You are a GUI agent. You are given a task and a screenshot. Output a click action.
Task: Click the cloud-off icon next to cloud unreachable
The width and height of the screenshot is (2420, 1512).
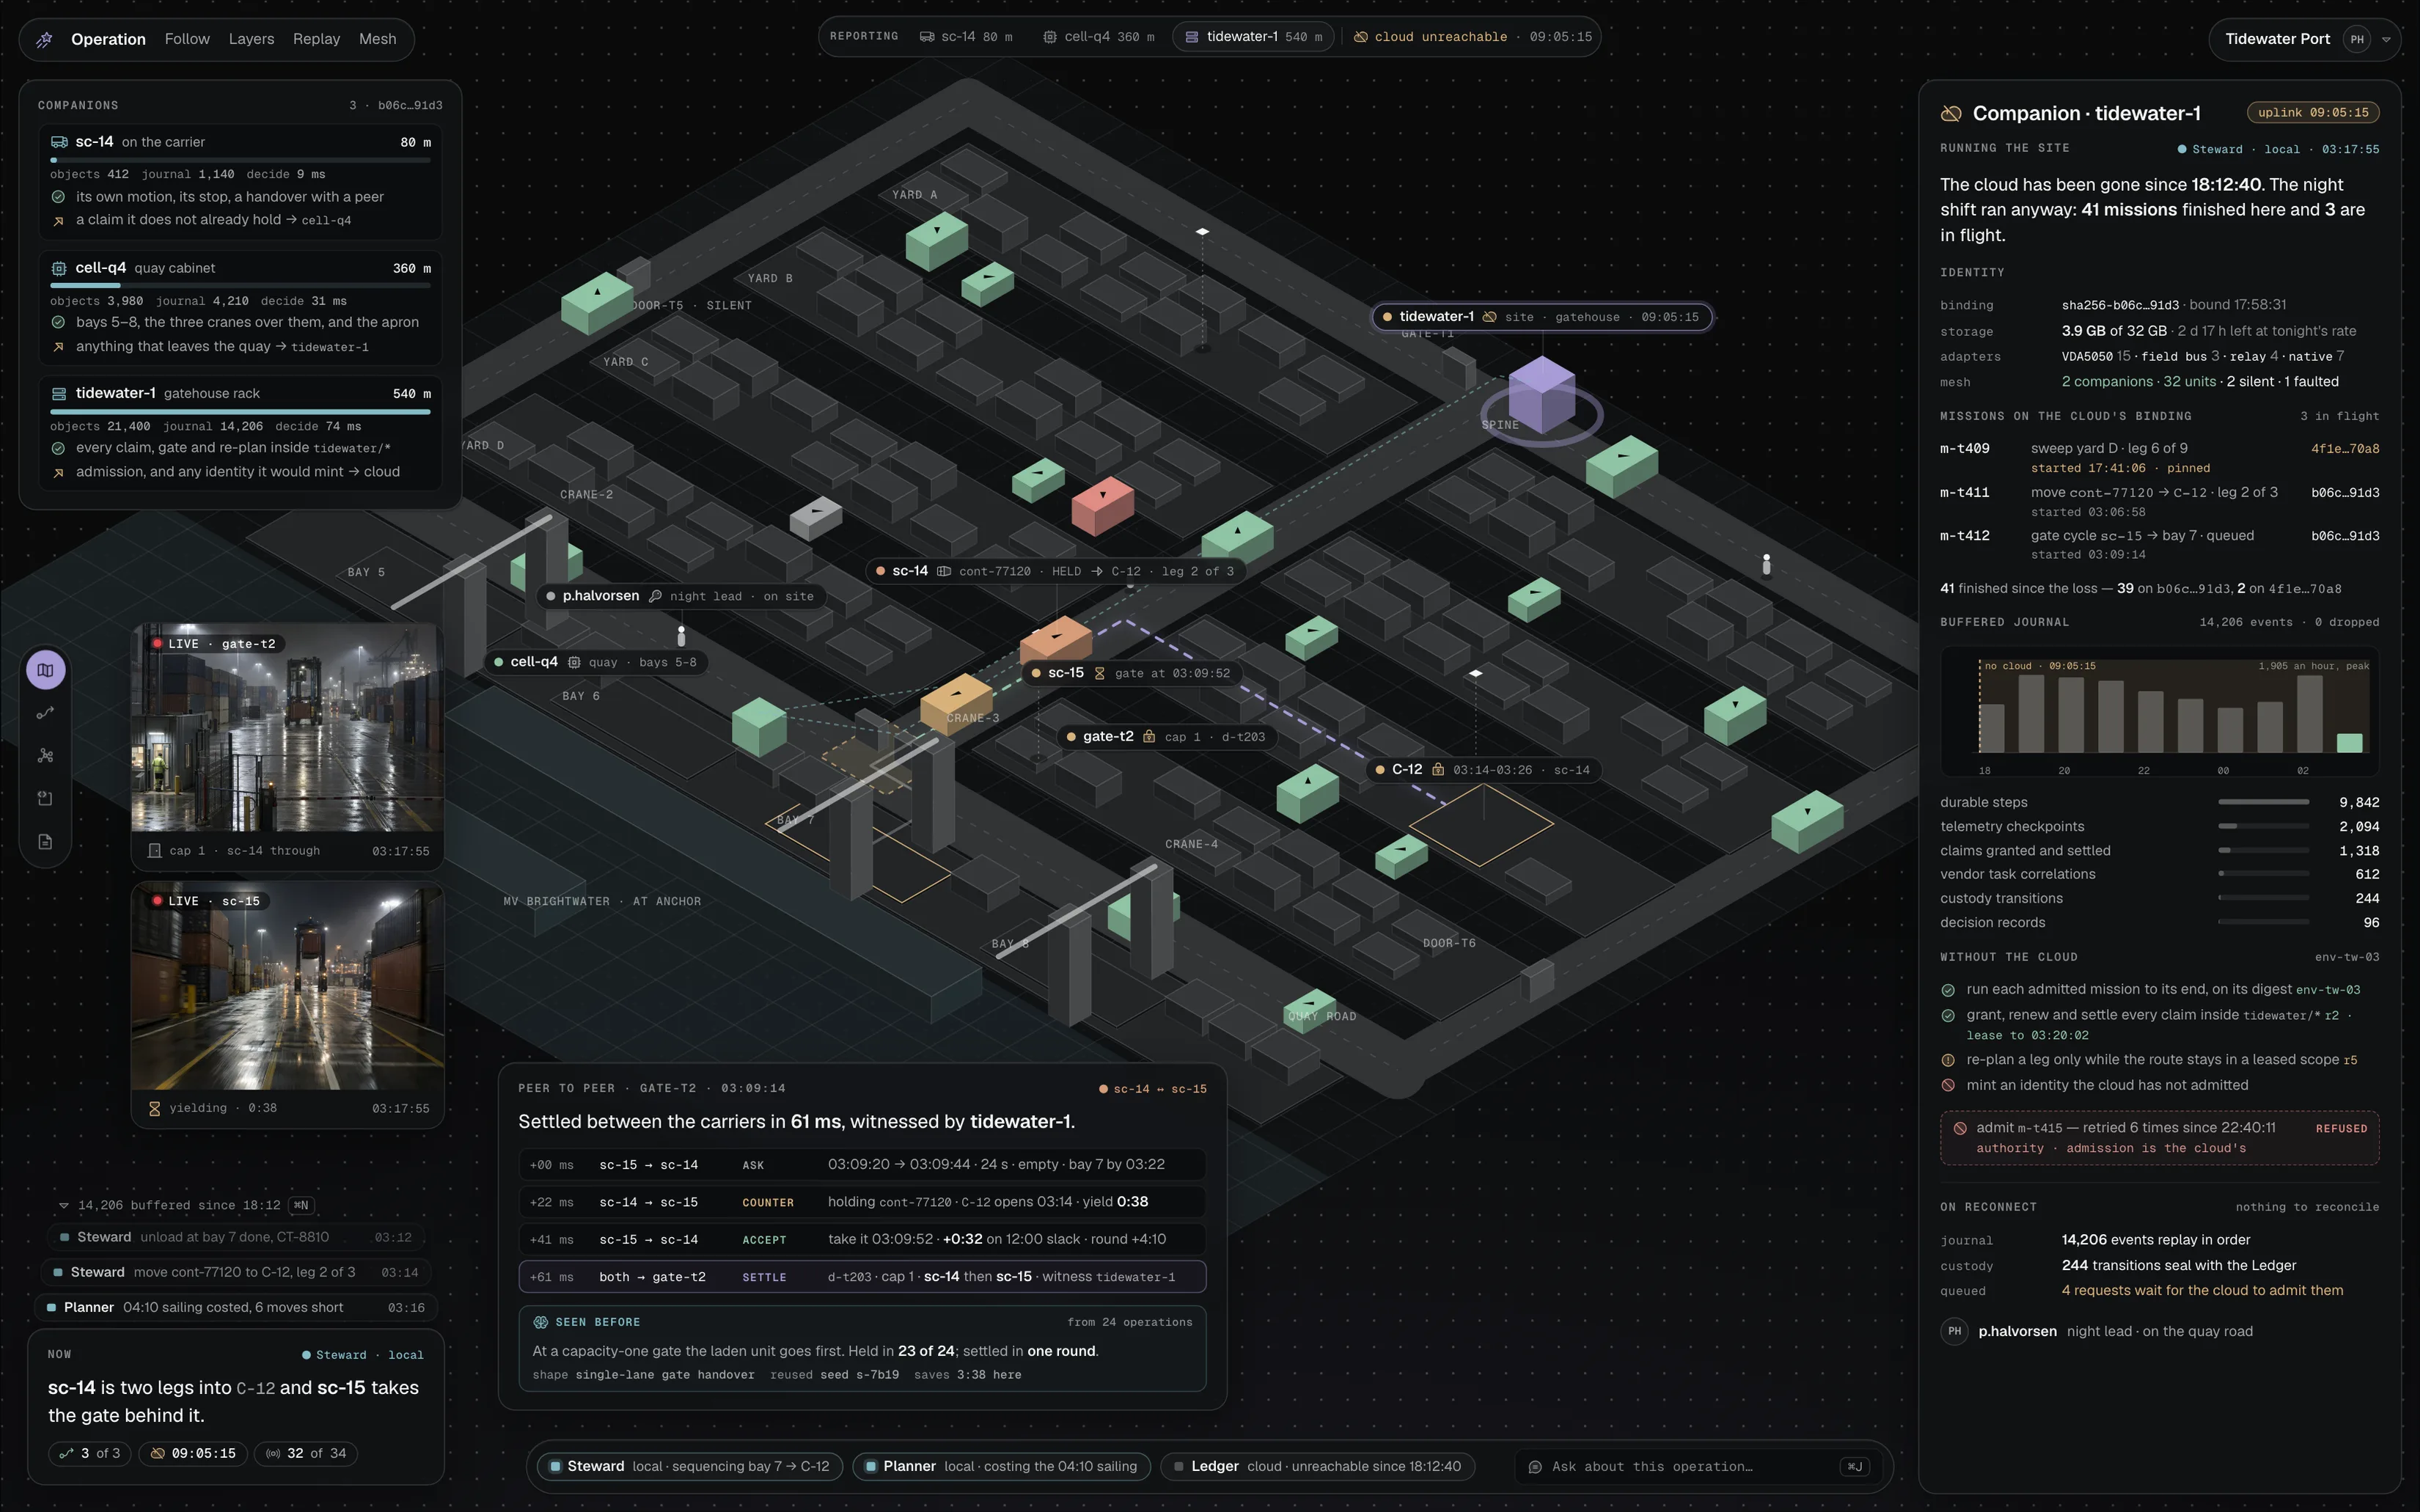(1360, 37)
